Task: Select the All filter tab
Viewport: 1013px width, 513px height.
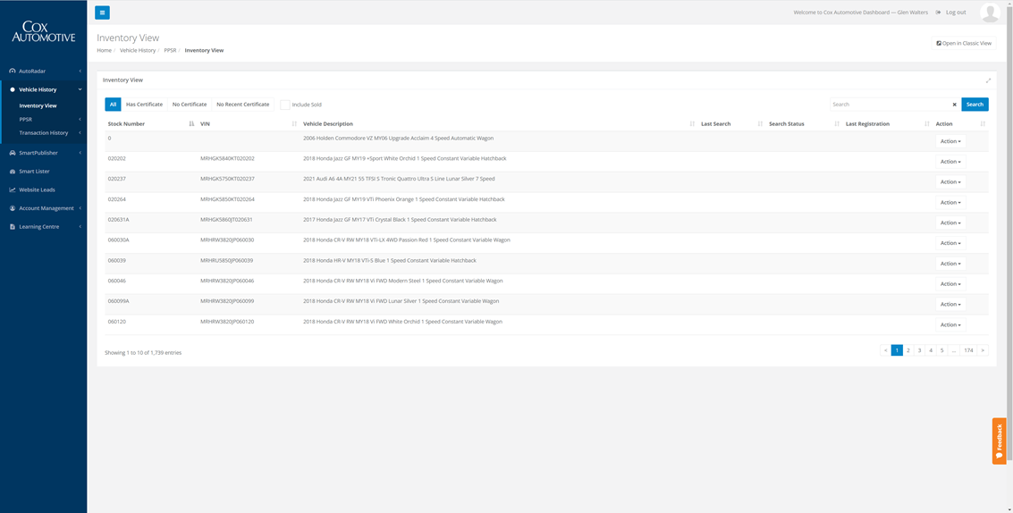Action: (x=113, y=105)
